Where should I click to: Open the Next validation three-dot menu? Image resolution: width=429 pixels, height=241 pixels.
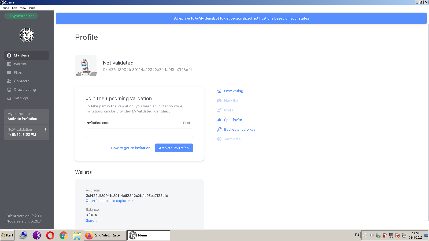[x=46, y=130]
